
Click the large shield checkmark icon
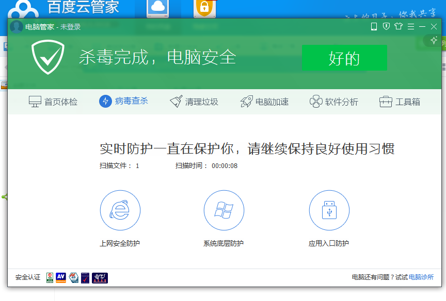[48, 57]
